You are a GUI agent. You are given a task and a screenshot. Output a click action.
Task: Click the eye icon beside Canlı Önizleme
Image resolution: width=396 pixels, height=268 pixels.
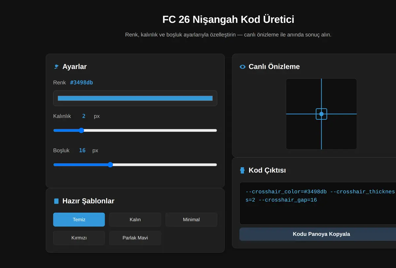pos(243,67)
